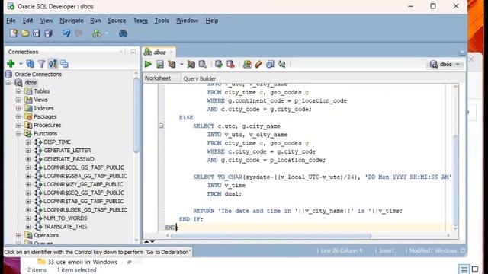Click the Run Script icon

[160, 64]
